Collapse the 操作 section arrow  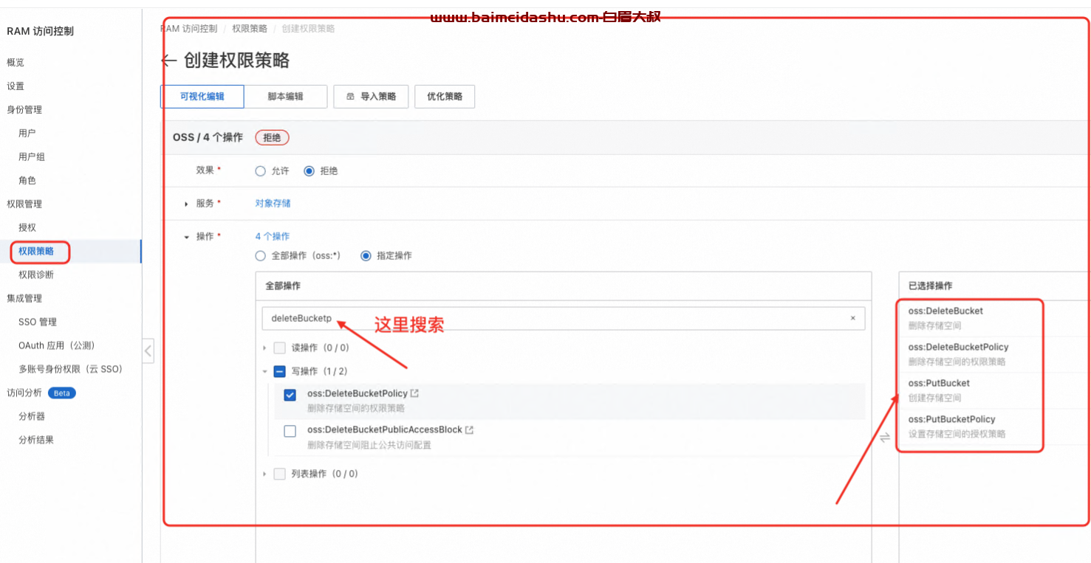click(186, 237)
